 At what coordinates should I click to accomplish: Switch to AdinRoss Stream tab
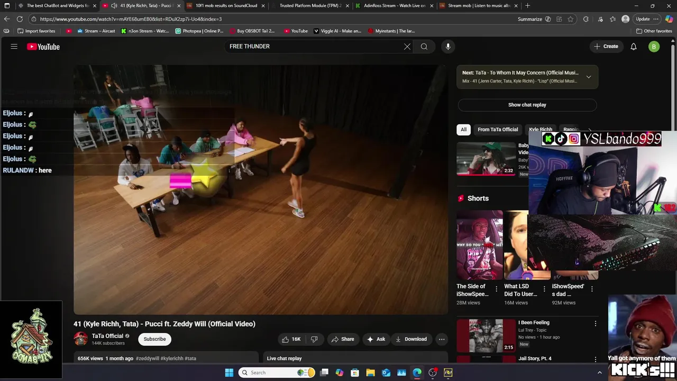pyautogui.click(x=394, y=6)
